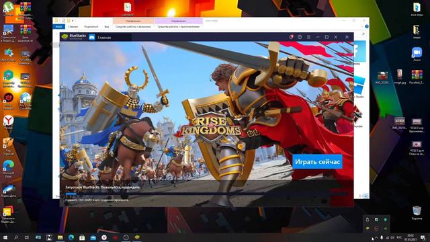Click the Rise of Kingdoms banner image
This screenshot has height=242, width=430.
tap(206, 124)
